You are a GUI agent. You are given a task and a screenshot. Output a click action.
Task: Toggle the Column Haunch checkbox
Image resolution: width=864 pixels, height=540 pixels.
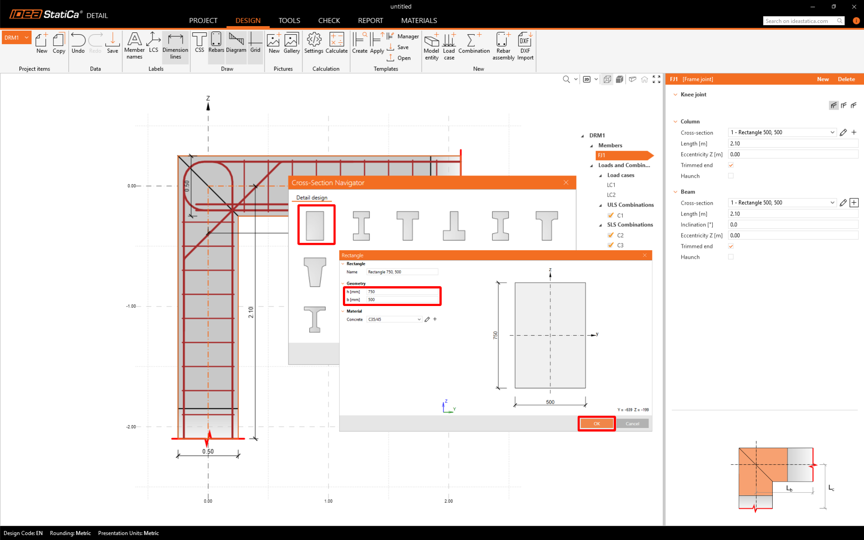(731, 176)
